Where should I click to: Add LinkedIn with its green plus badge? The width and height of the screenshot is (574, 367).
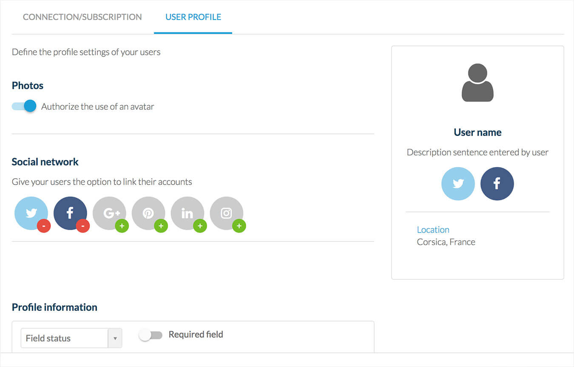tap(200, 226)
